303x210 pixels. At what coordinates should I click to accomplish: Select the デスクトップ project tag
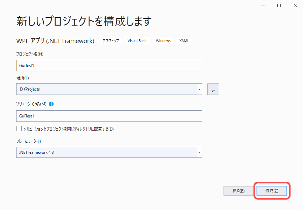point(110,40)
